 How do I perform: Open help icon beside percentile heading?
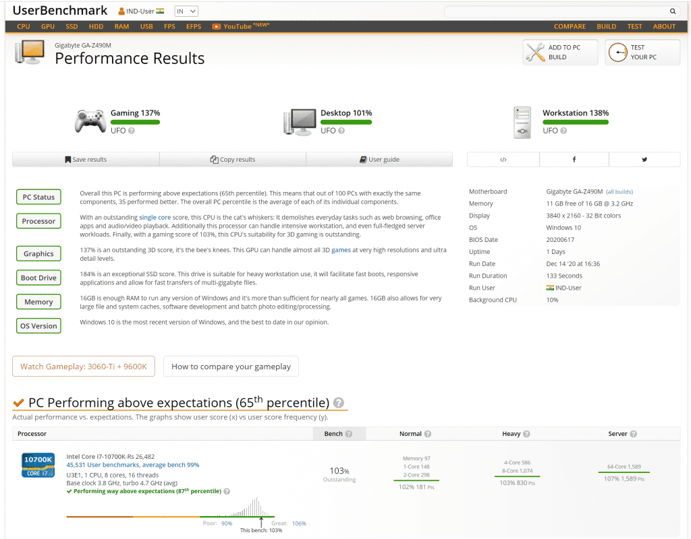tap(339, 403)
